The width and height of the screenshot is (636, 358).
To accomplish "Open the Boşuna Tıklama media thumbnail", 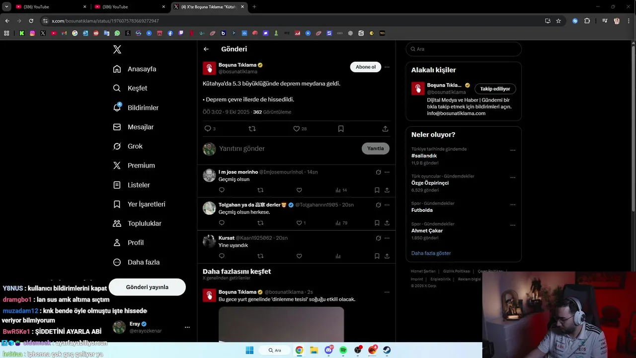I will pos(281,324).
